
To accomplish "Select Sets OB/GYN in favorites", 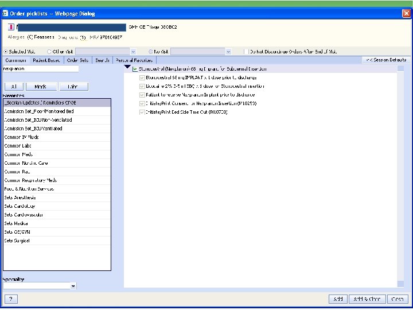I will point(57,232).
